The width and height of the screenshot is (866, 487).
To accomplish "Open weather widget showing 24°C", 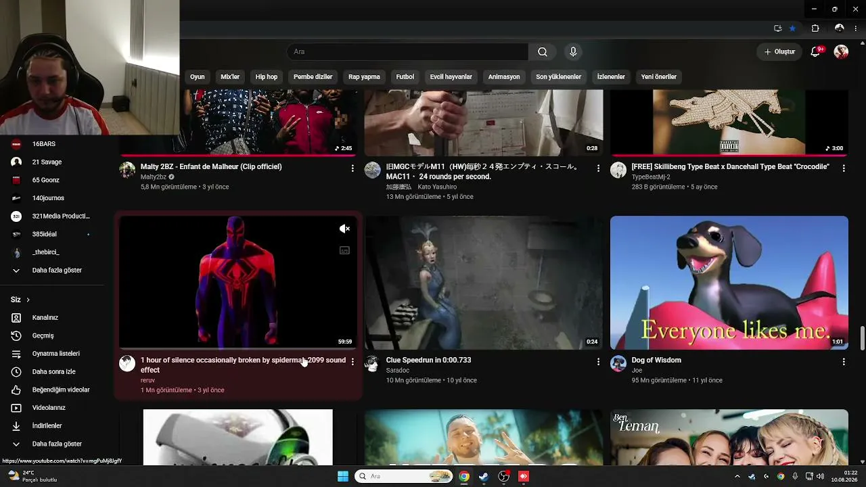I will pyautogui.click(x=32, y=476).
